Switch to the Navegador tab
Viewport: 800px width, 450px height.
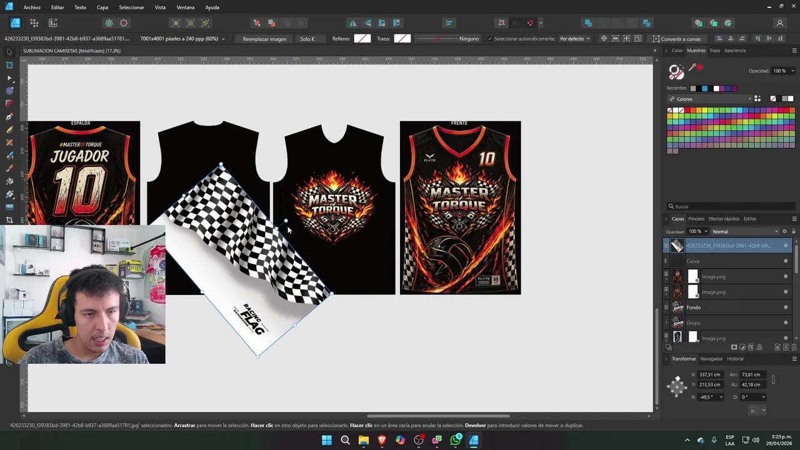[711, 359]
